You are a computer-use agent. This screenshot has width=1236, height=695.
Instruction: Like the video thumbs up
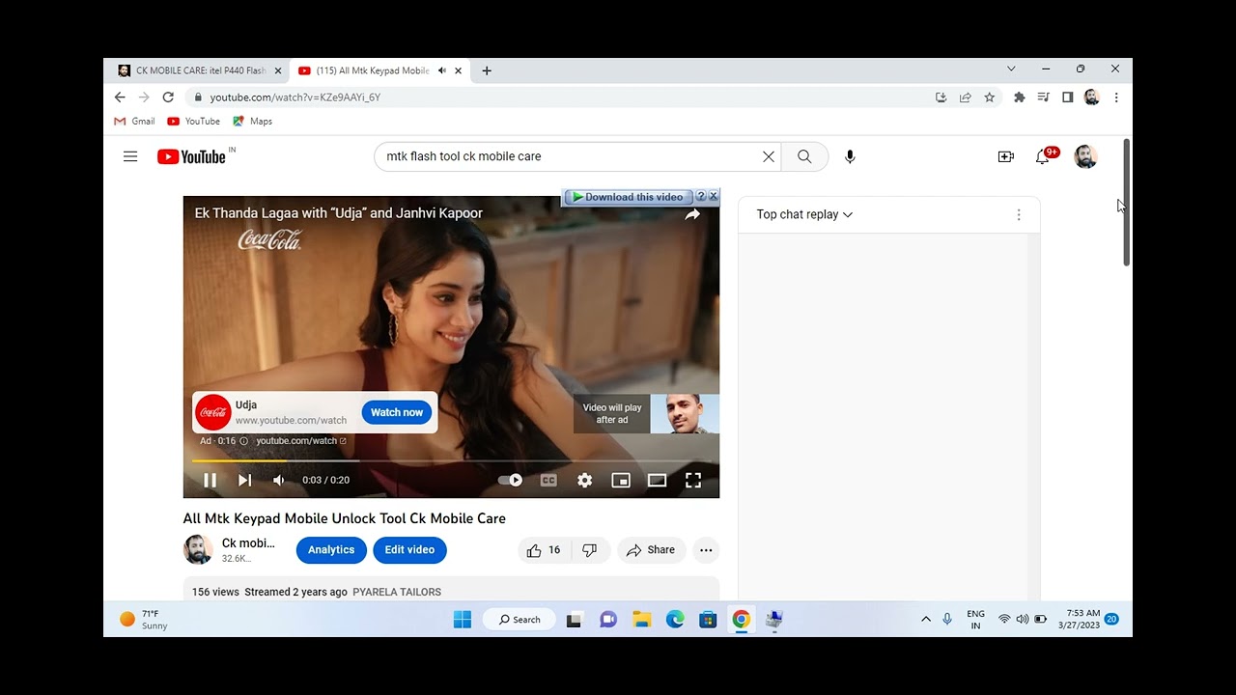(544, 550)
